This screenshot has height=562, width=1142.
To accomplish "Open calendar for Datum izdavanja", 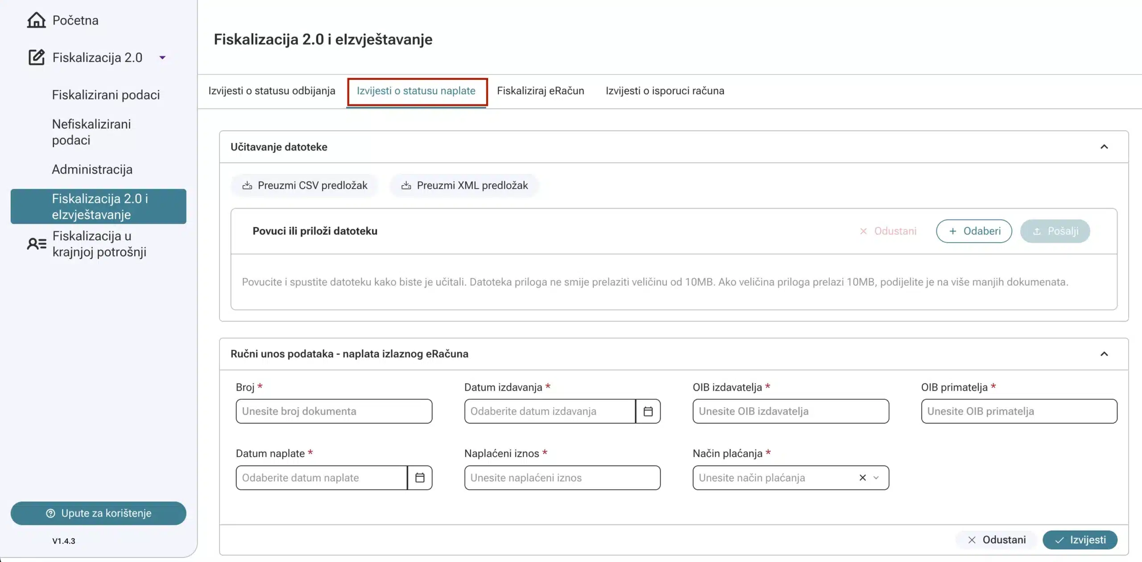I will point(648,411).
